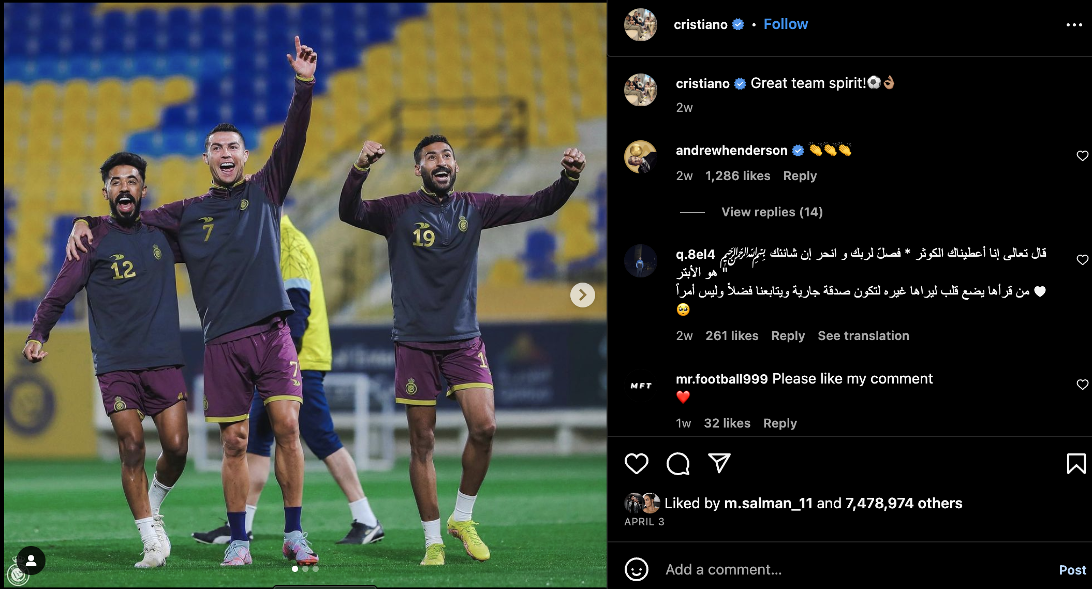1092x589 pixels.
Task: Share the post via paper plane icon
Action: [x=719, y=463]
